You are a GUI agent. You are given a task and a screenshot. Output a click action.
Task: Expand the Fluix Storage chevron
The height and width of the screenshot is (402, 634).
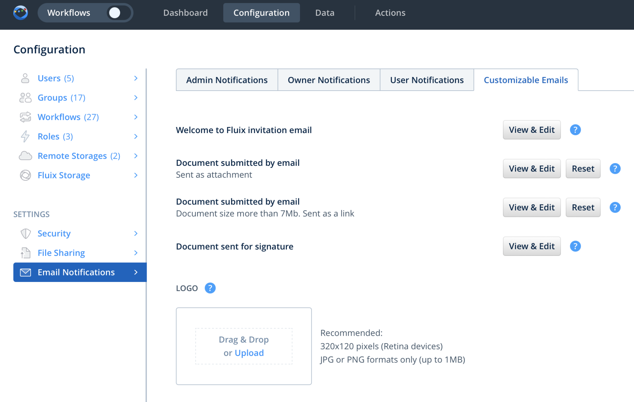pyautogui.click(x=136, y=175)
